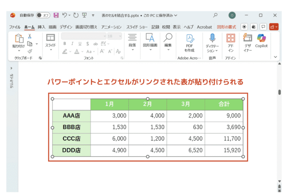Click the record button icon in ribbon corner
Viewport: 288px width, 196px height.
point(244,27)
